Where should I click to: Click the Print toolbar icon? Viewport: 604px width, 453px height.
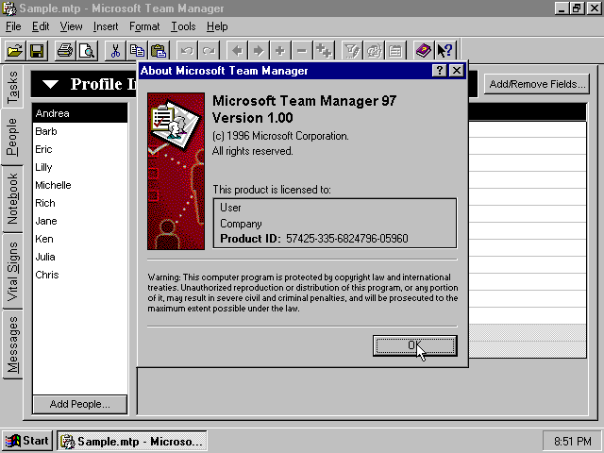pyautogui.click(x=65, y=50)
